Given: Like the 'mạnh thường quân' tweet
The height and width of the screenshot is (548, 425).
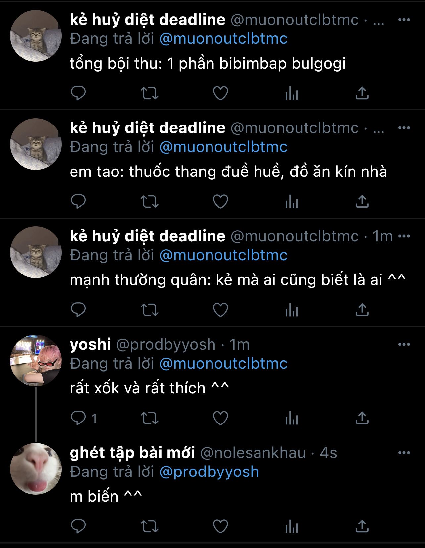Looking at the screenshot, I should 220,310.
